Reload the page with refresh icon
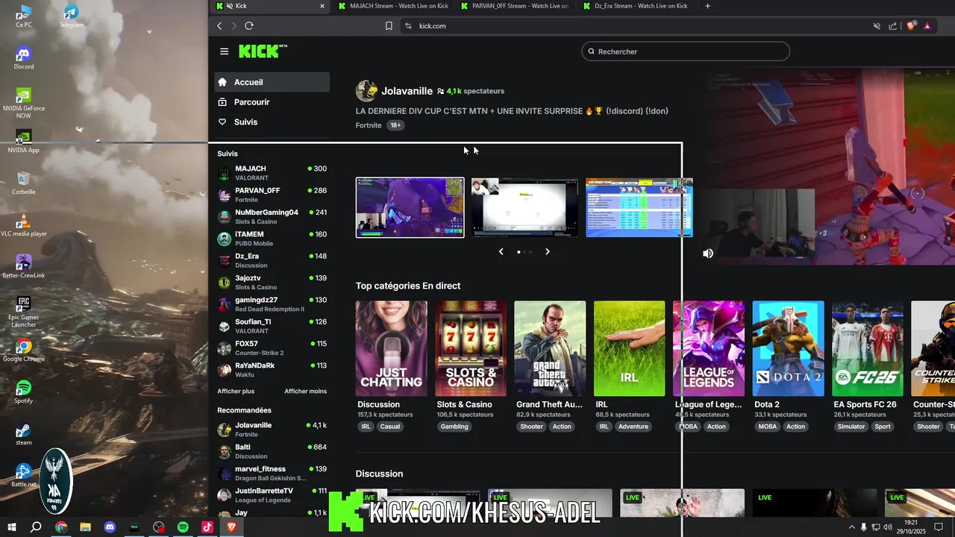Image resolution: width=955 pixels, height=537 pixels. [x=249, y=26]
